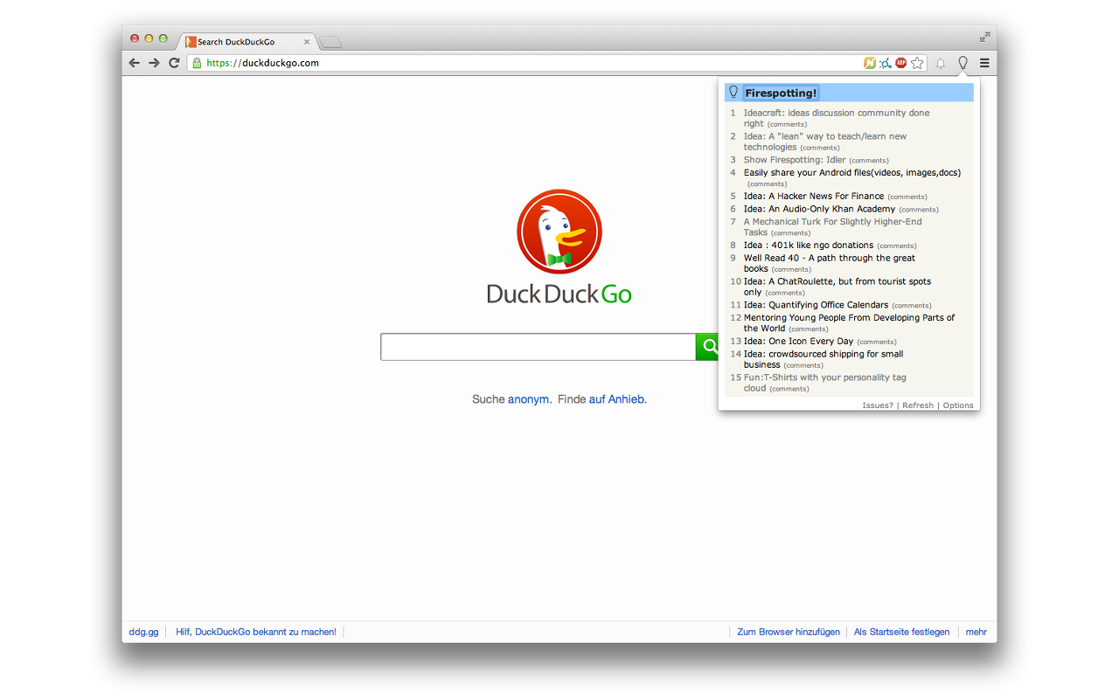1119x699 pixels.
Task: Open comments for Hacker News For Finance
Action: coord(907,197)
